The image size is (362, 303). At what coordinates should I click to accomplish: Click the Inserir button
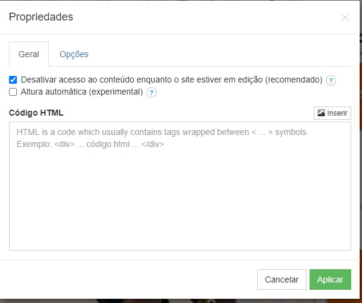point(332,113)
